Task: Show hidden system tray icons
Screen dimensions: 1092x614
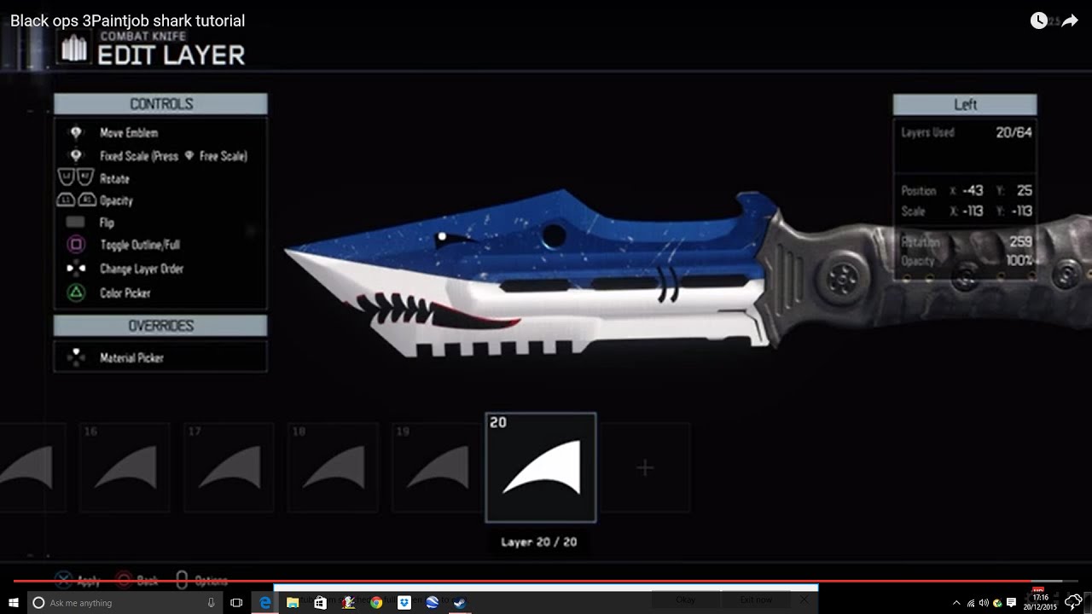Action: click(956, 603)
